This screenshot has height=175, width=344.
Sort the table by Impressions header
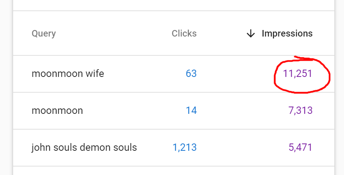287,33
